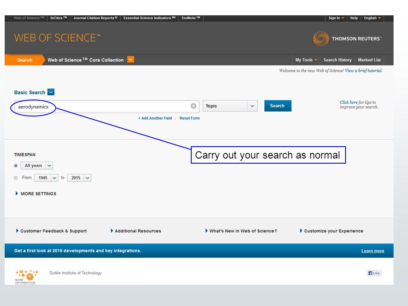Image resolution: width=408 pixels, height=306 pixels.
Task: Open the View a brief tutorial link
Action: tap(363, 71)
